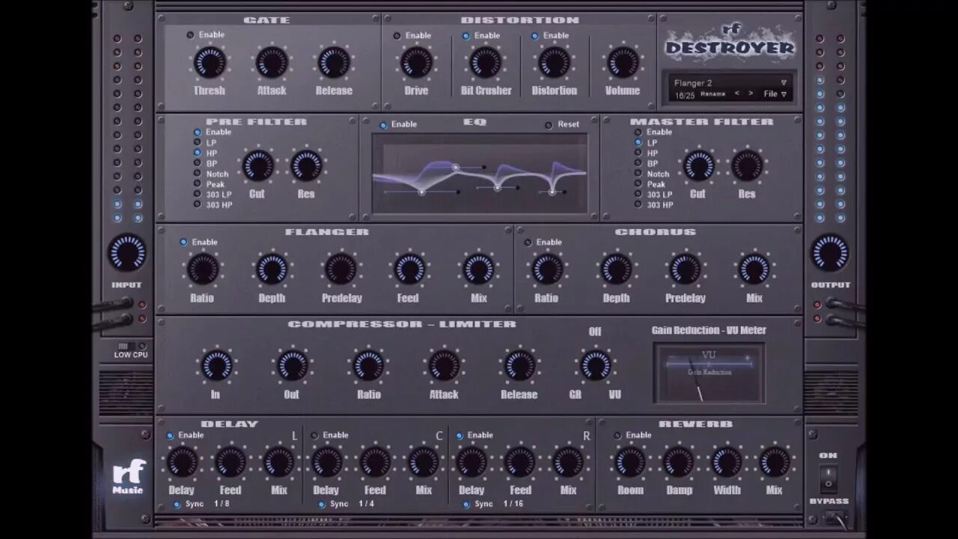This screenshot has height=539, width=958.
Task: Click the Reverb Damp knob
Action: pos(678,462)
